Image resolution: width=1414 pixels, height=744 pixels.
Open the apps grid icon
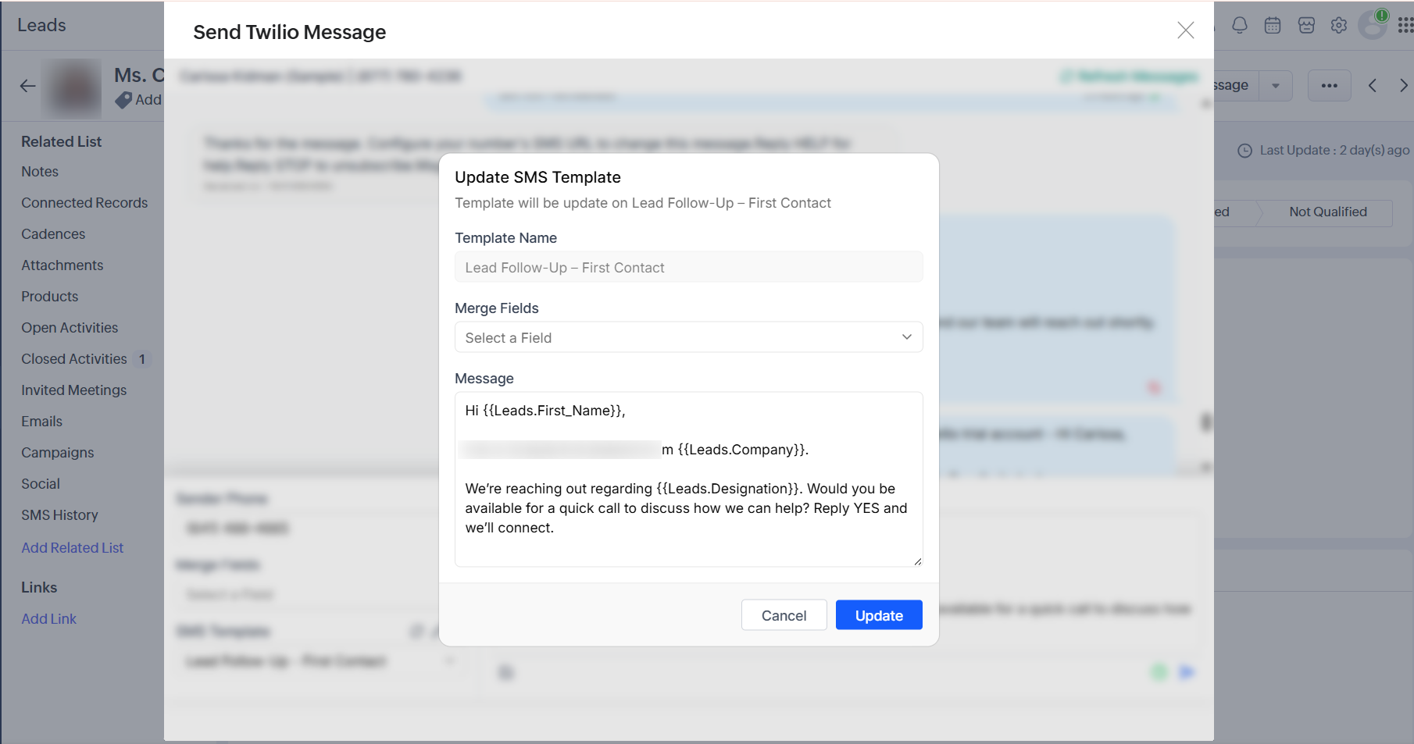[1405, 25]
